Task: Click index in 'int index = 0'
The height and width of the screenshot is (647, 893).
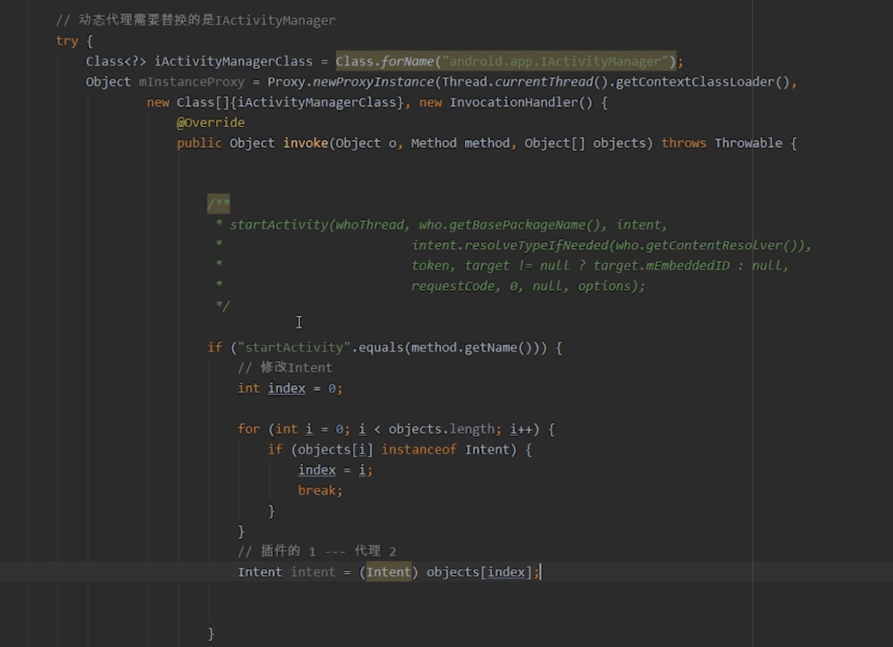Action: (287, 388)
